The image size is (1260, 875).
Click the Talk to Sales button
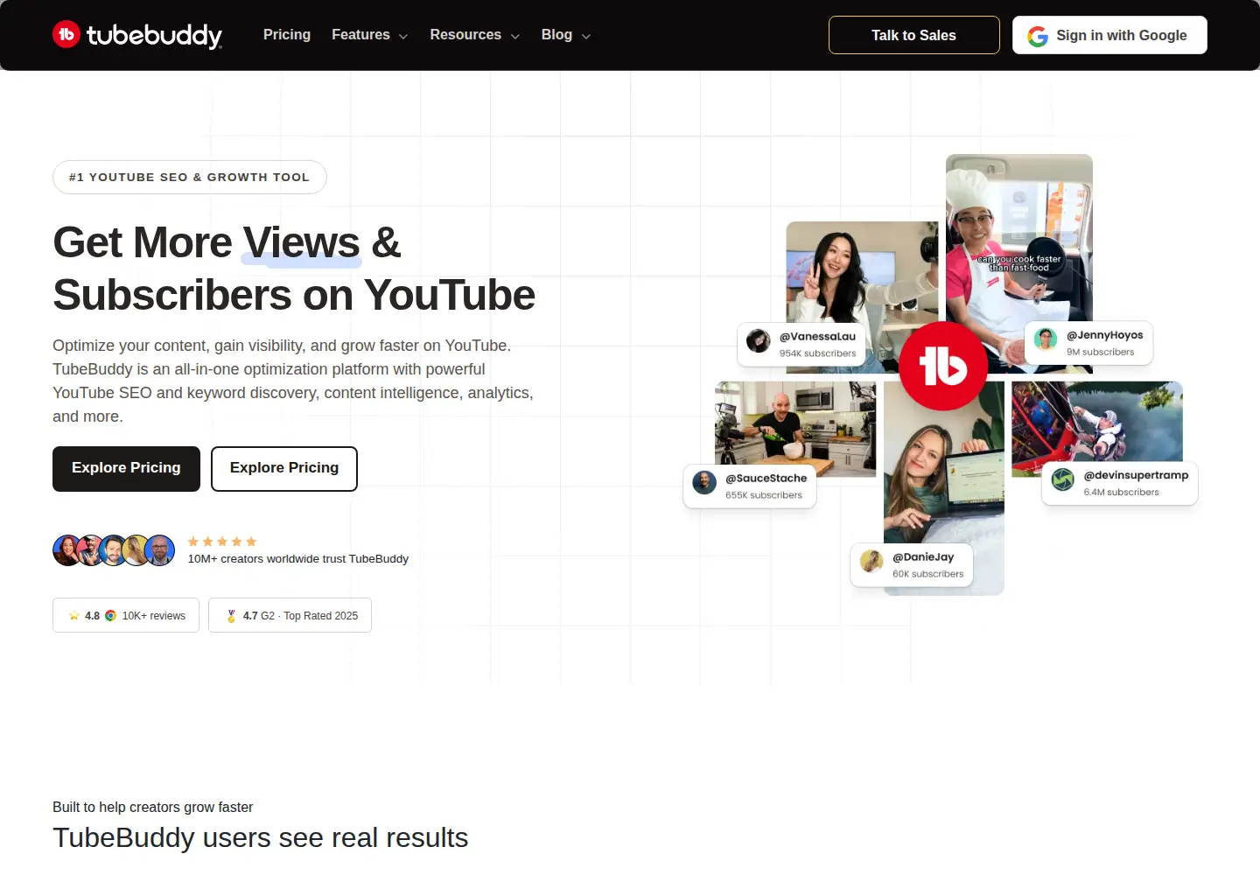(913, 35)
